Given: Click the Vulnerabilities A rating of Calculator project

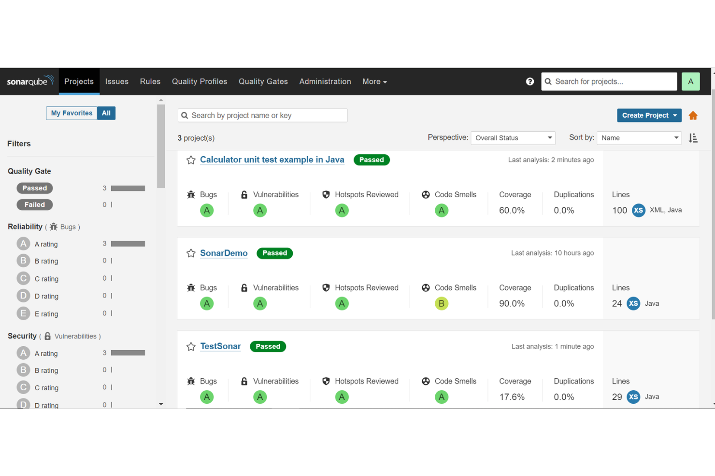Looking at the screenshot, I should coord(260,210).
